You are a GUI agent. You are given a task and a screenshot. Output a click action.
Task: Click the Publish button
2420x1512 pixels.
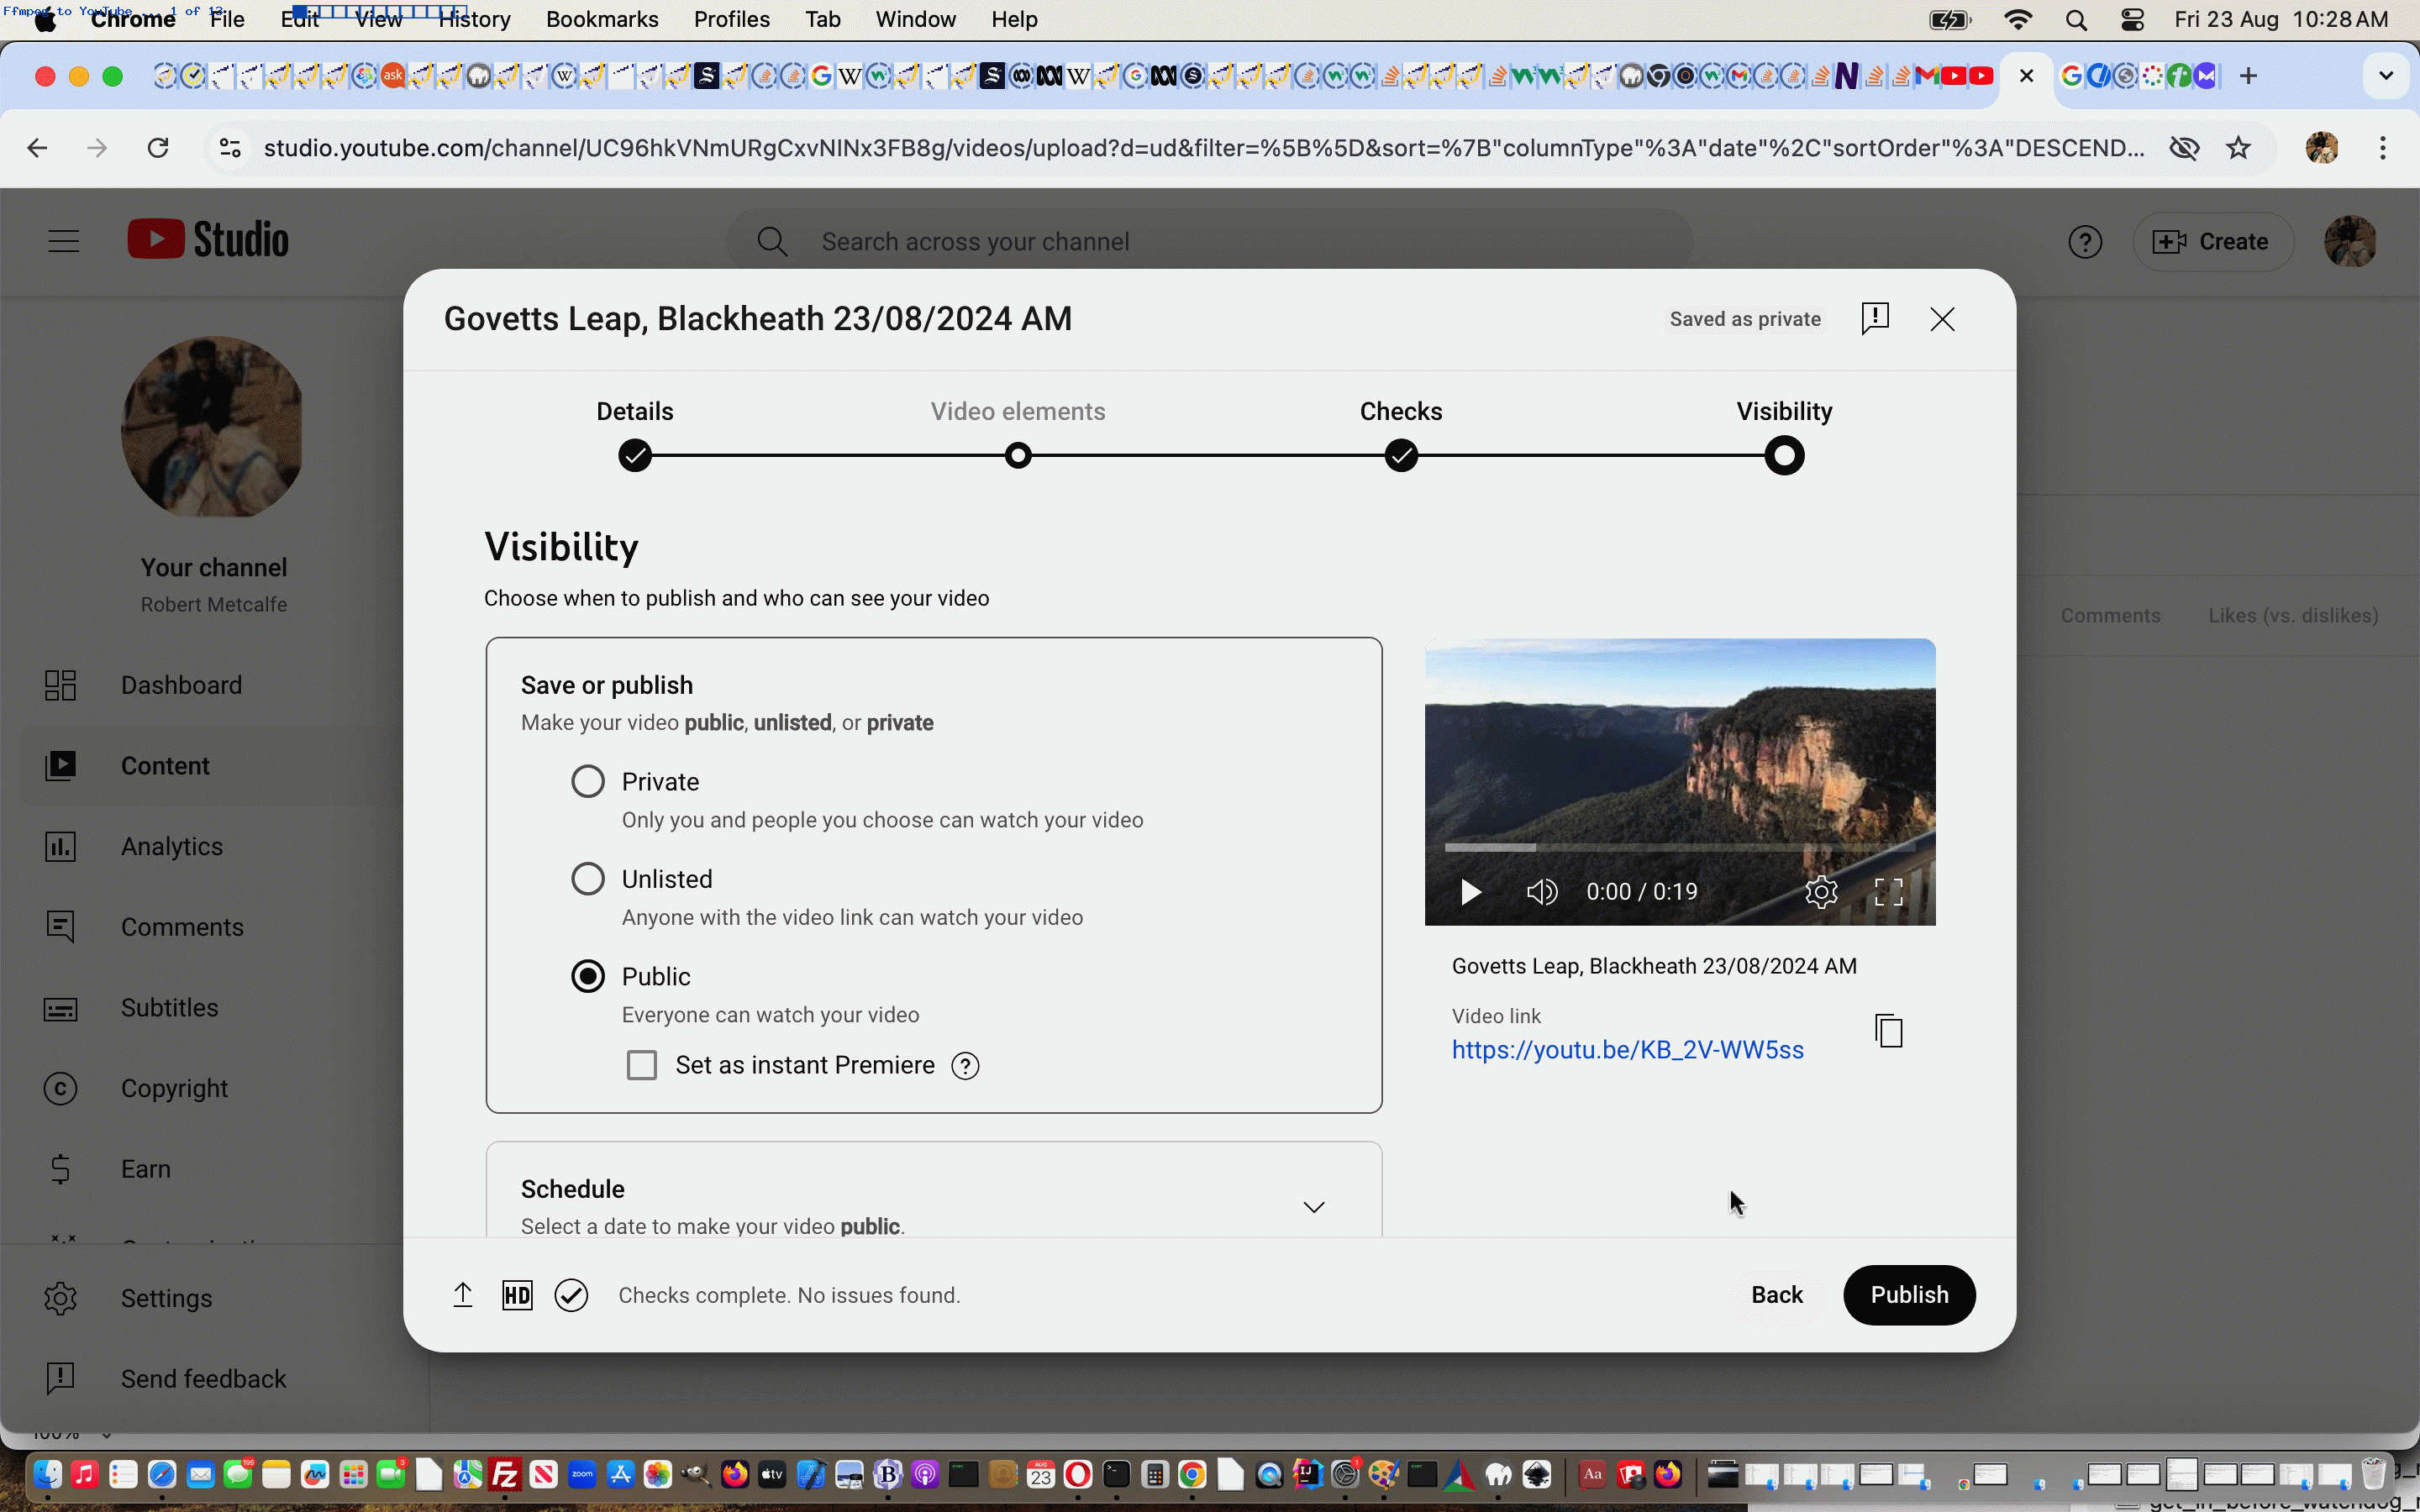(x=1908, y=1294)
